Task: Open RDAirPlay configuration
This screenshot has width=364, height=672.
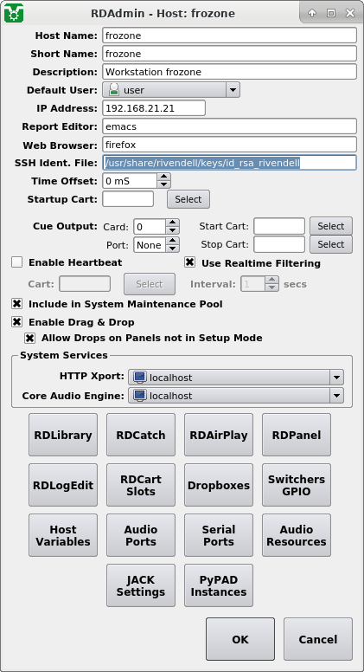Action: [219, 435]
